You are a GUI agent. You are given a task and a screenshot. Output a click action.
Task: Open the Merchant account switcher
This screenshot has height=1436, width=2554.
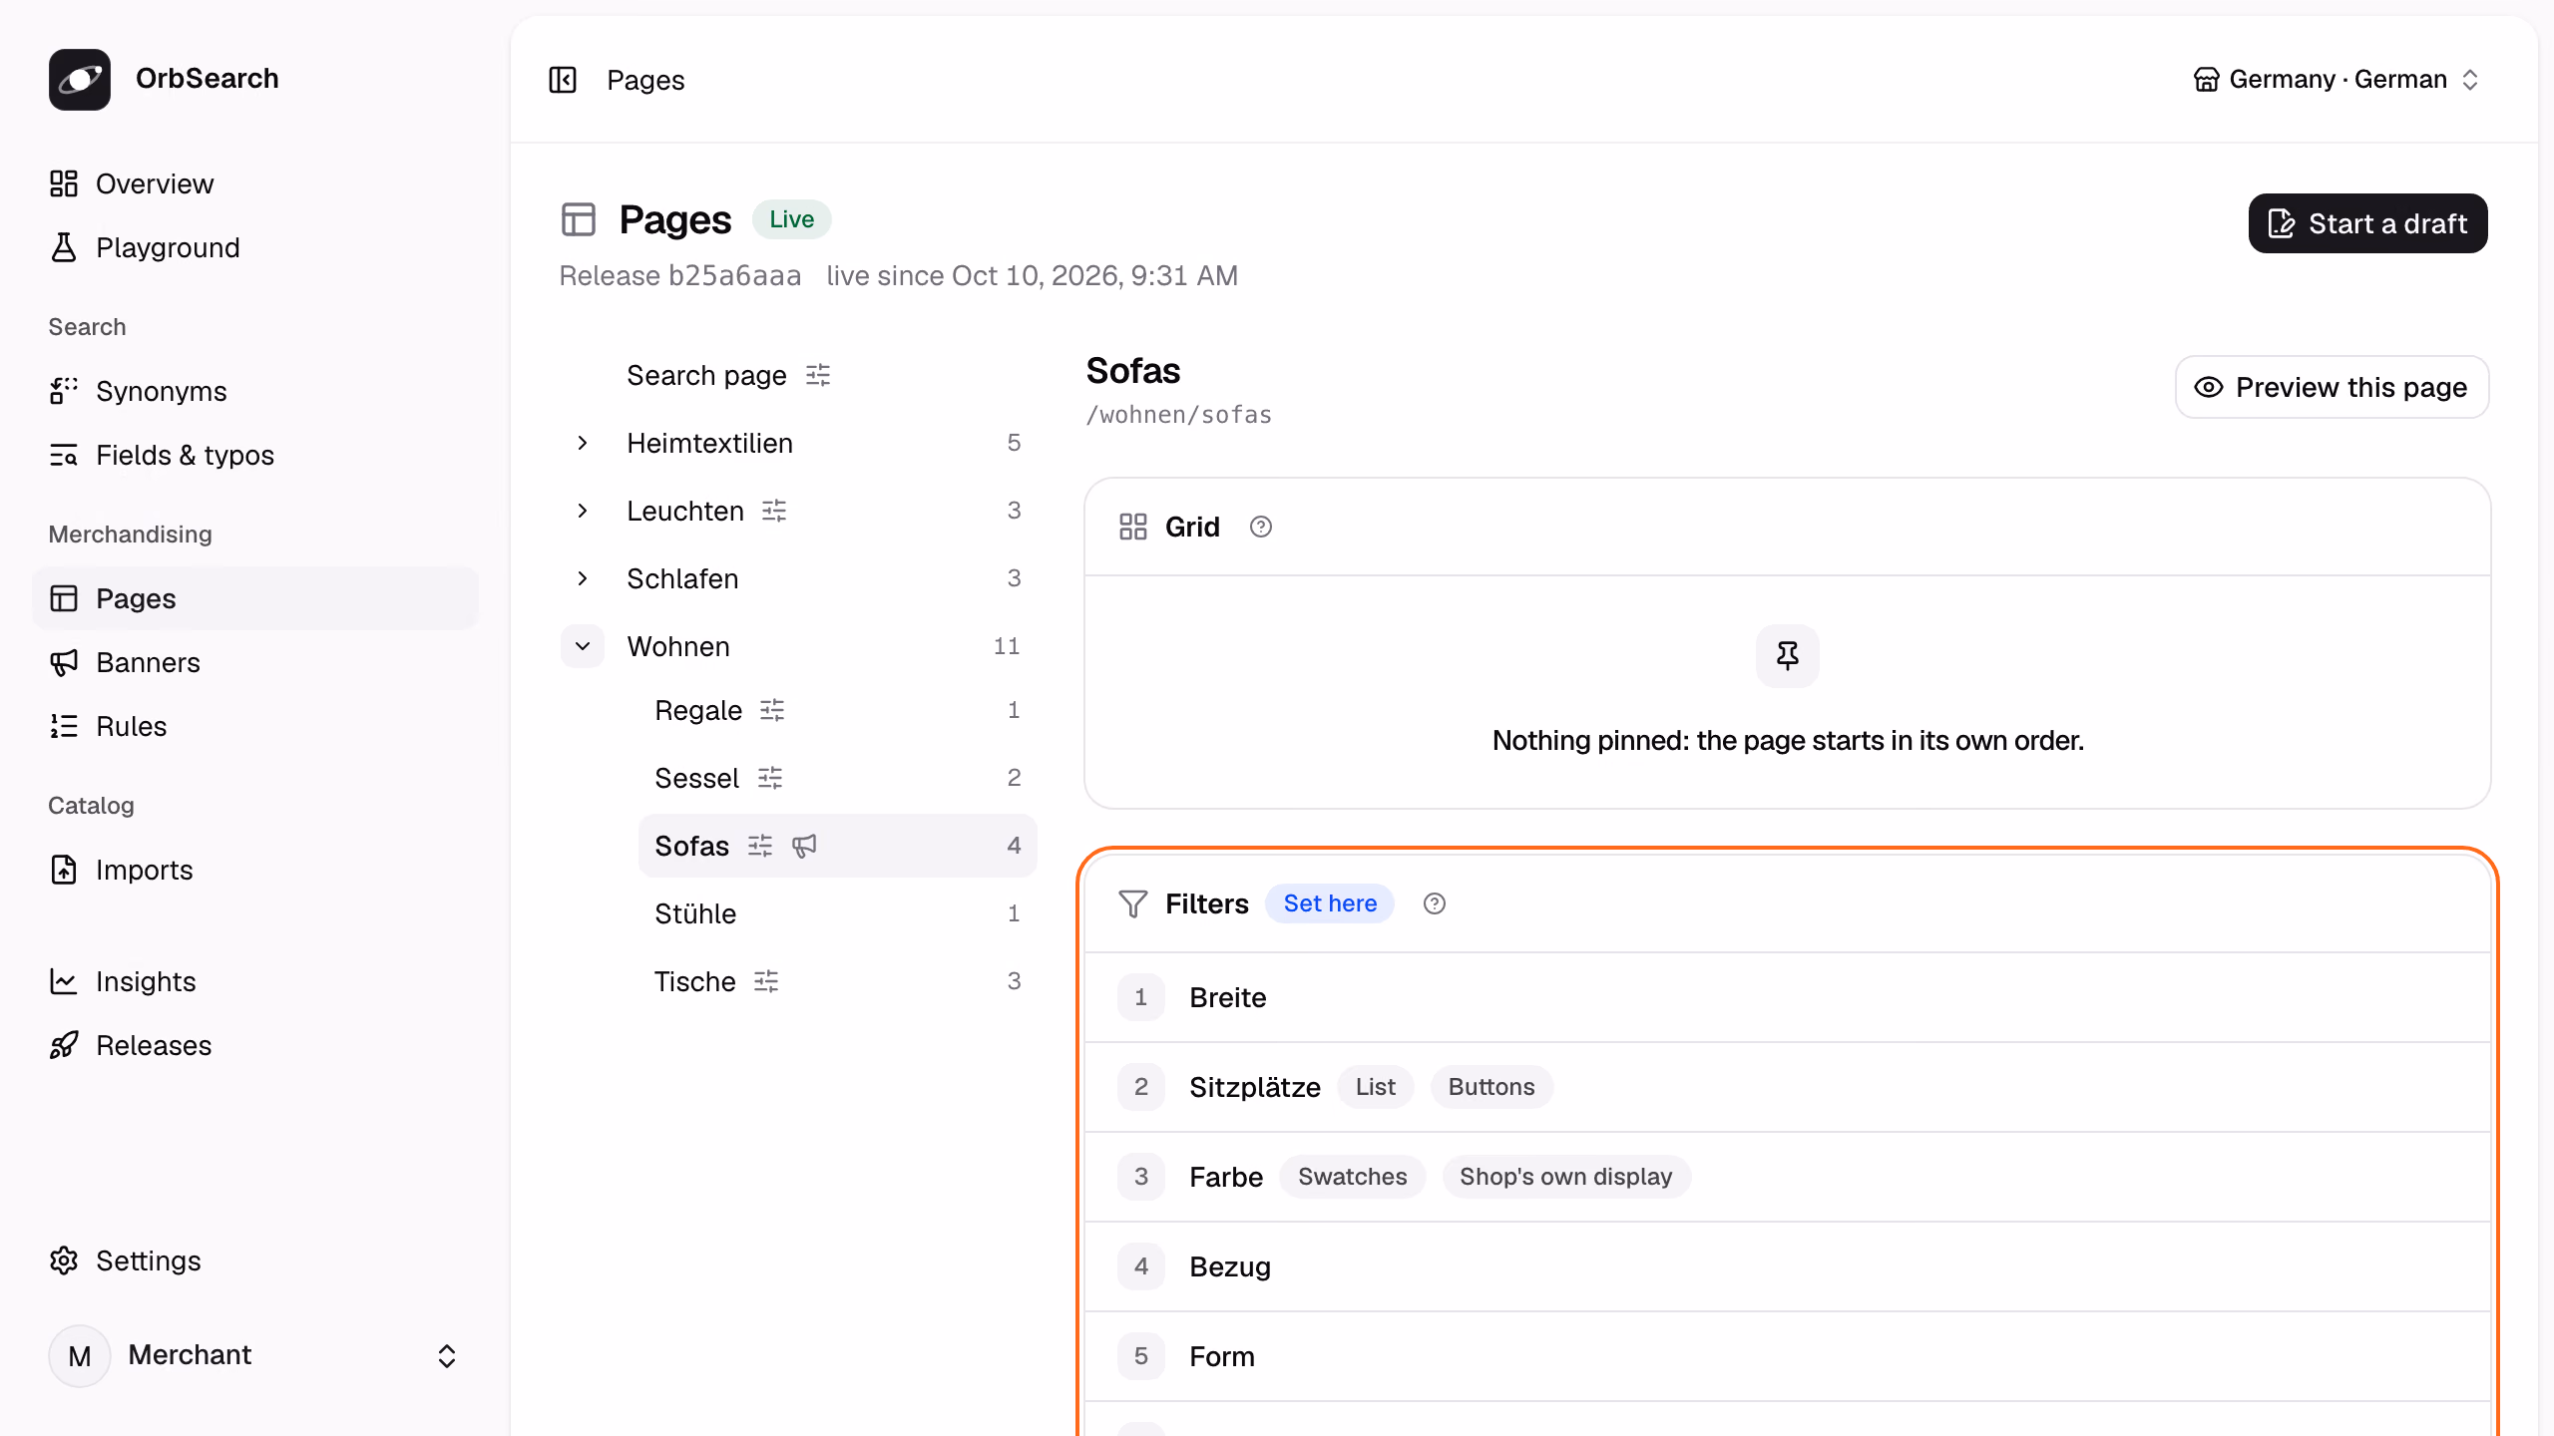[255, 1355]
